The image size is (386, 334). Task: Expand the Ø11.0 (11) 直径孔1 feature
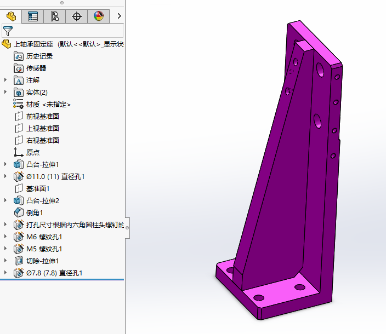[5, 176]
